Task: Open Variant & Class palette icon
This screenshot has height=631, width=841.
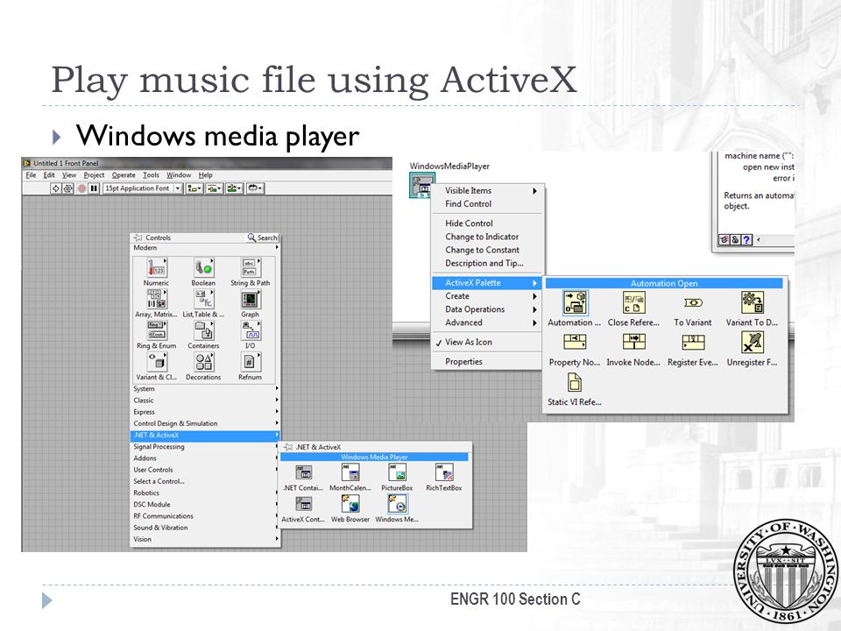Action: click(x=157, y=362)
